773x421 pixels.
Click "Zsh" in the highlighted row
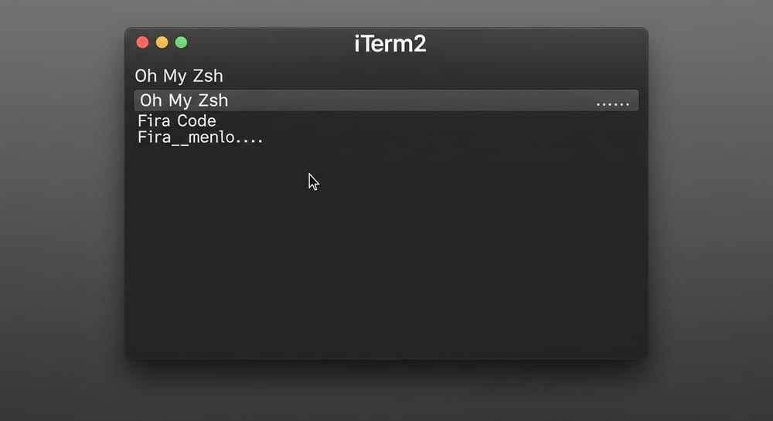tap(213, 100)
